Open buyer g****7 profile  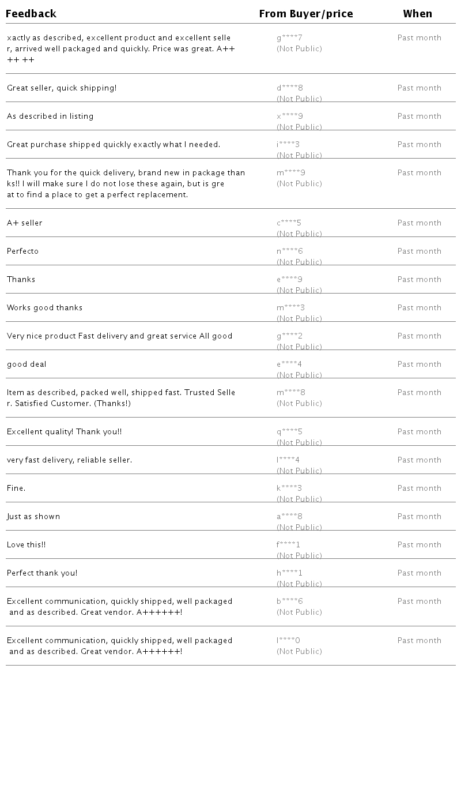tap(289, 38)
